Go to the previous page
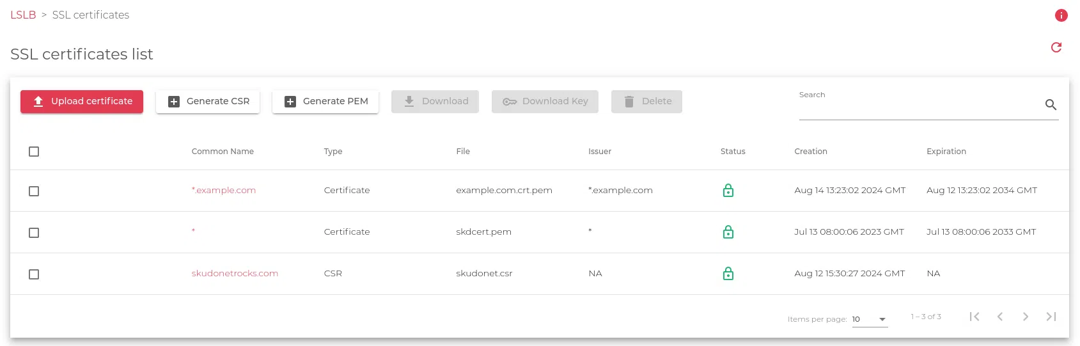The image size is (1080, 346). [1000, 317]
